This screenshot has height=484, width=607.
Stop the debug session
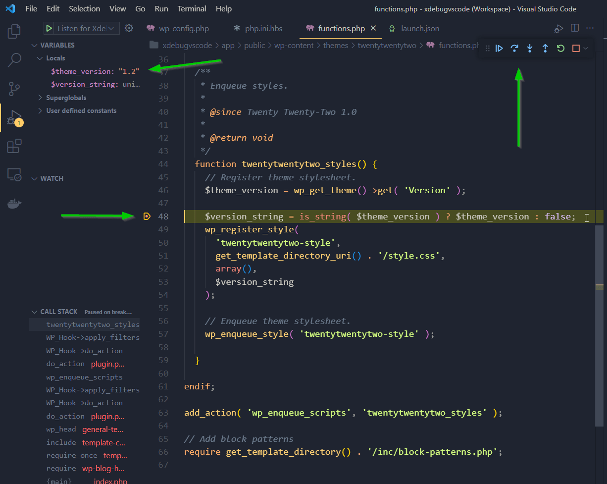point(576,48)
